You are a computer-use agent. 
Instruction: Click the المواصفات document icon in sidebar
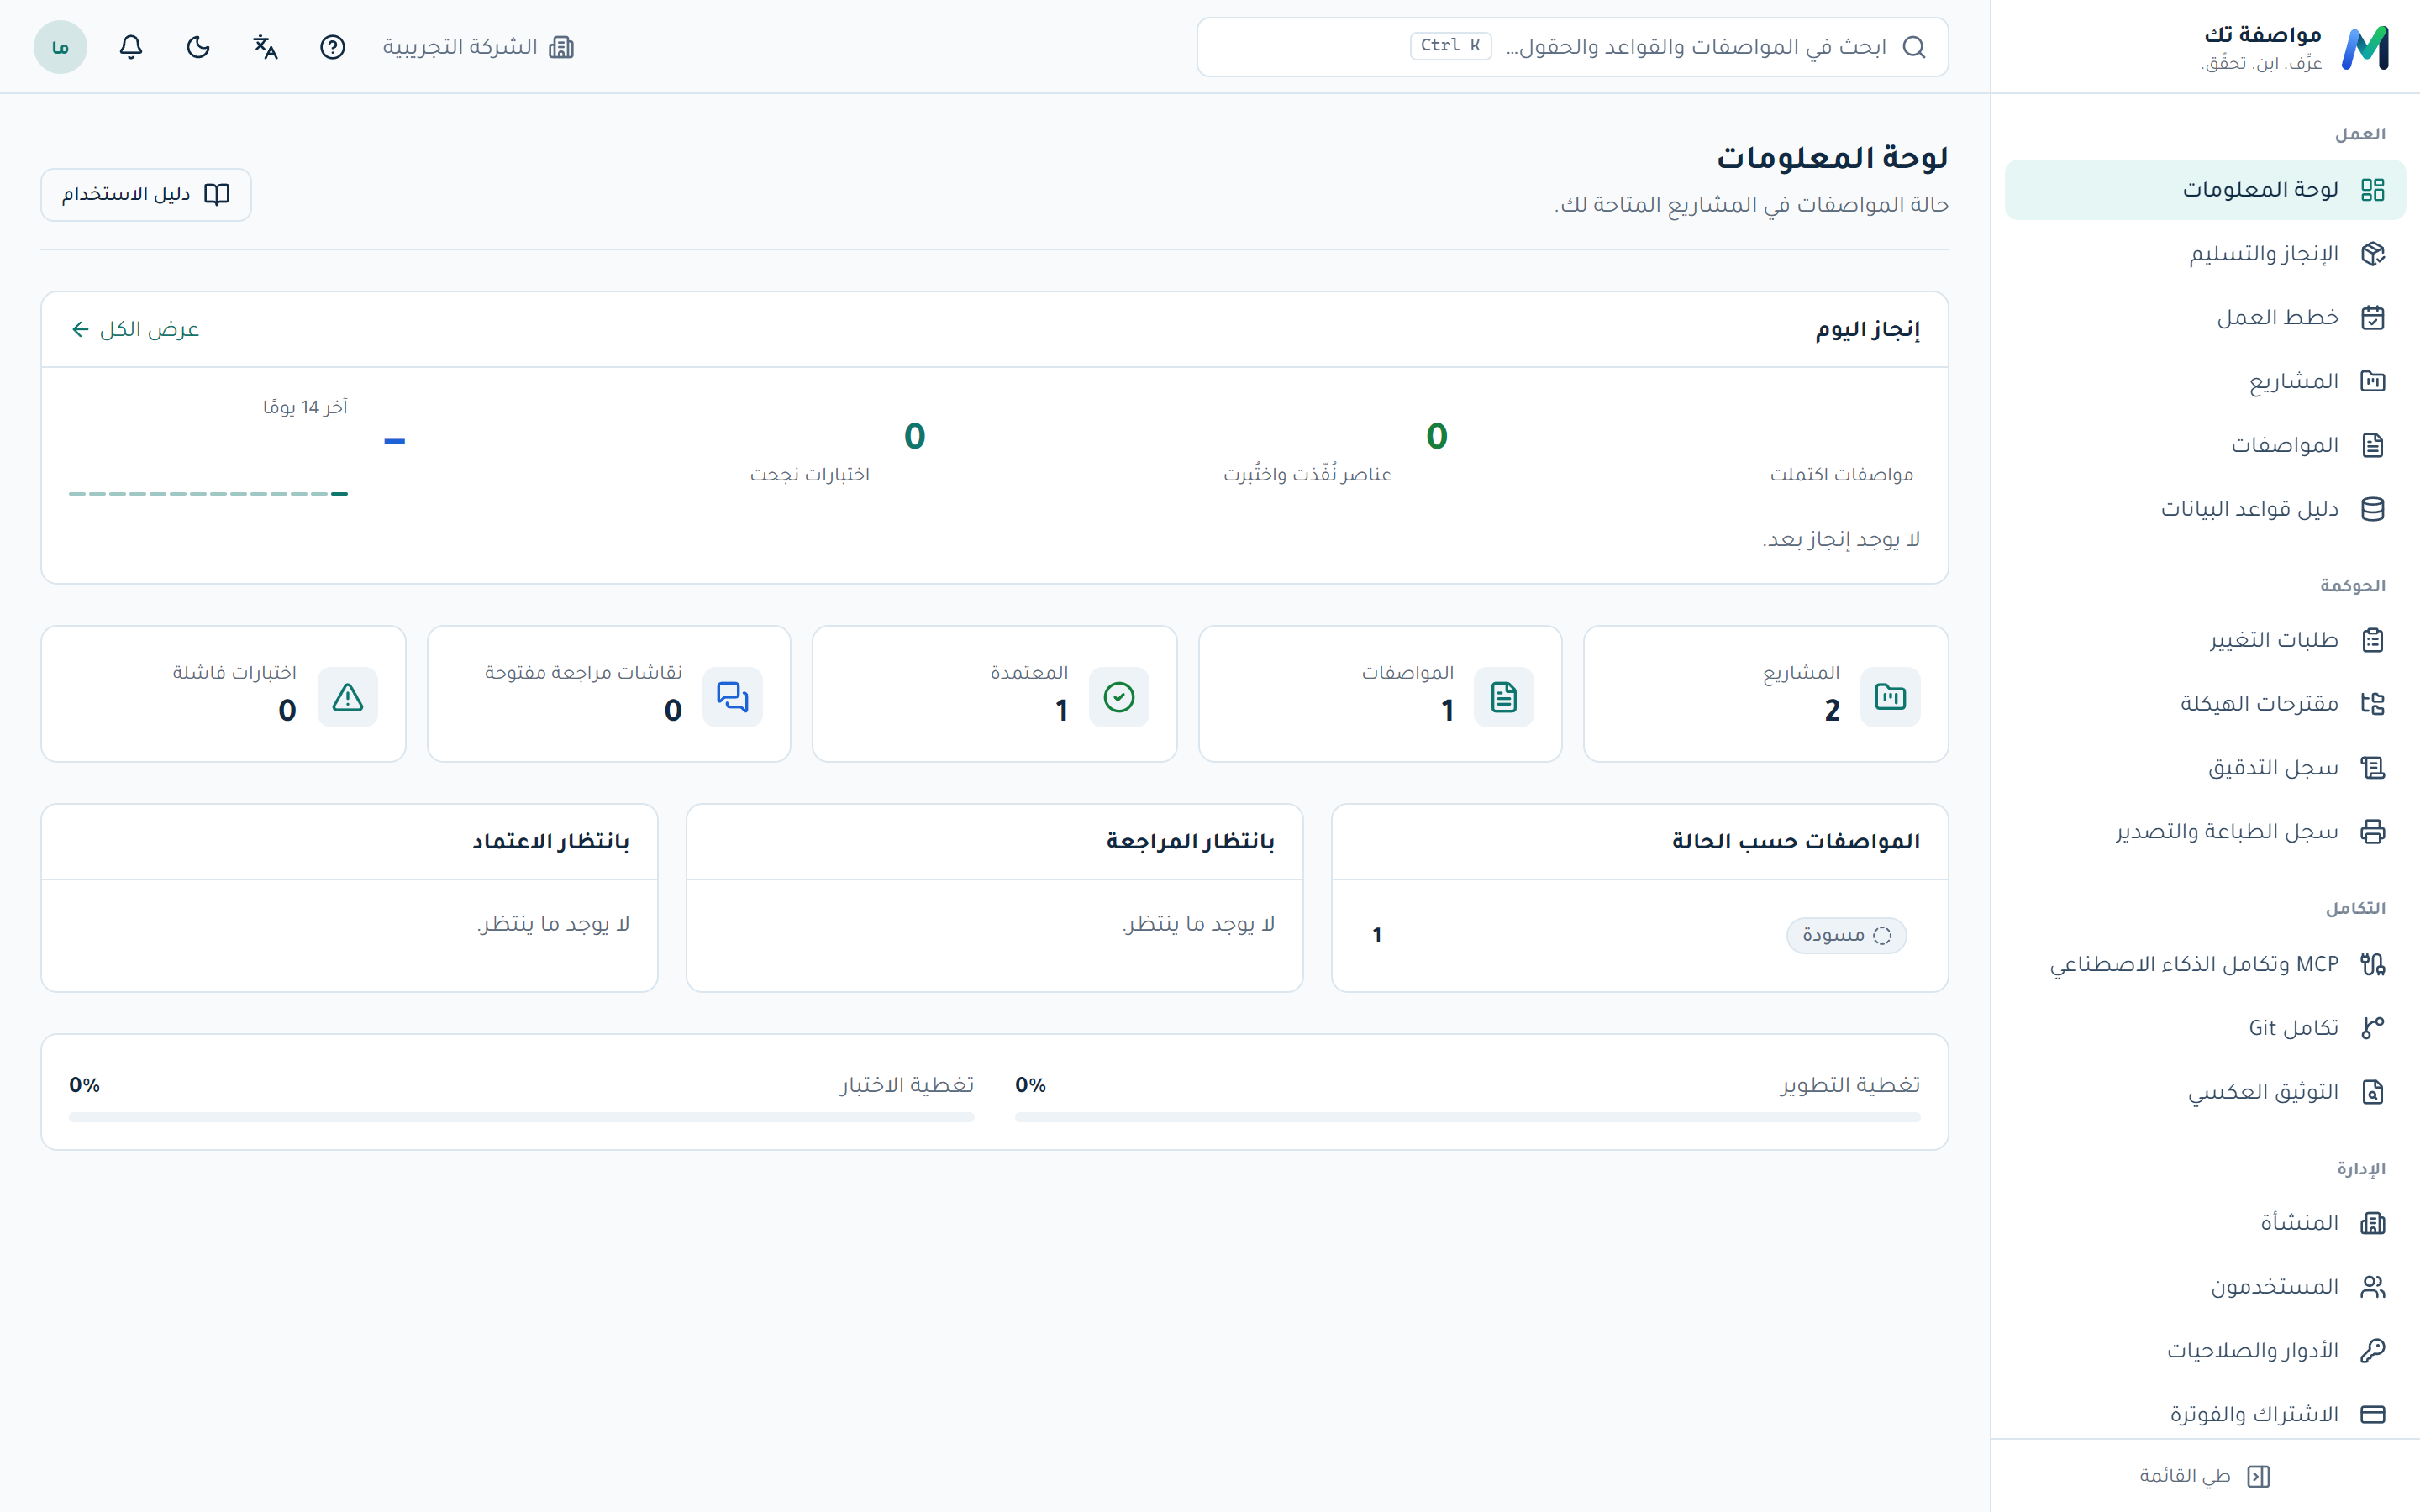point(2372,445)
